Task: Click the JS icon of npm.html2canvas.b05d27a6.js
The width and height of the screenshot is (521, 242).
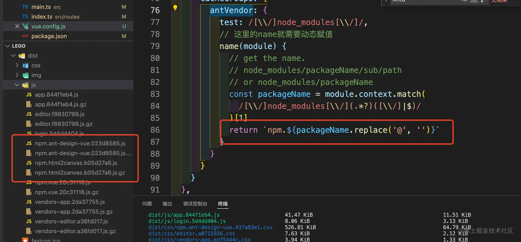Action: [29, 163]
